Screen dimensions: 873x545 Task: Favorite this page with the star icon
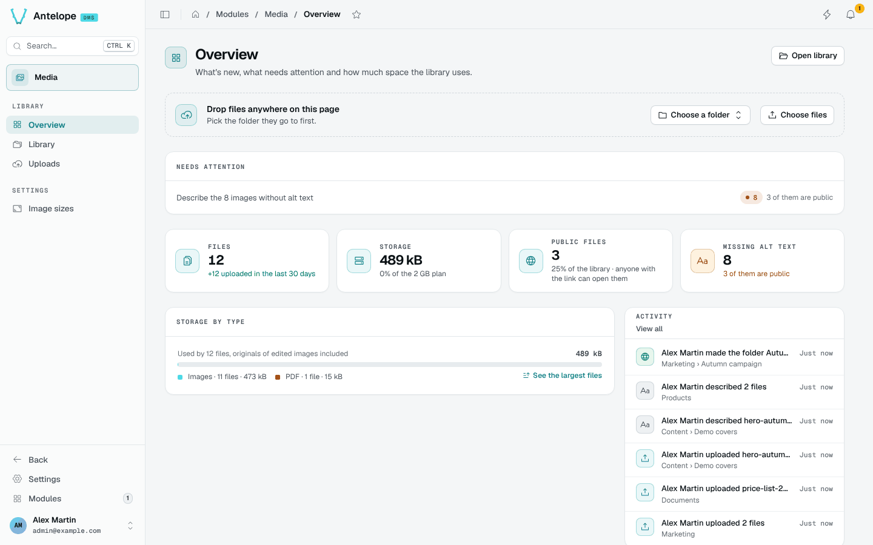click(356, 15)
